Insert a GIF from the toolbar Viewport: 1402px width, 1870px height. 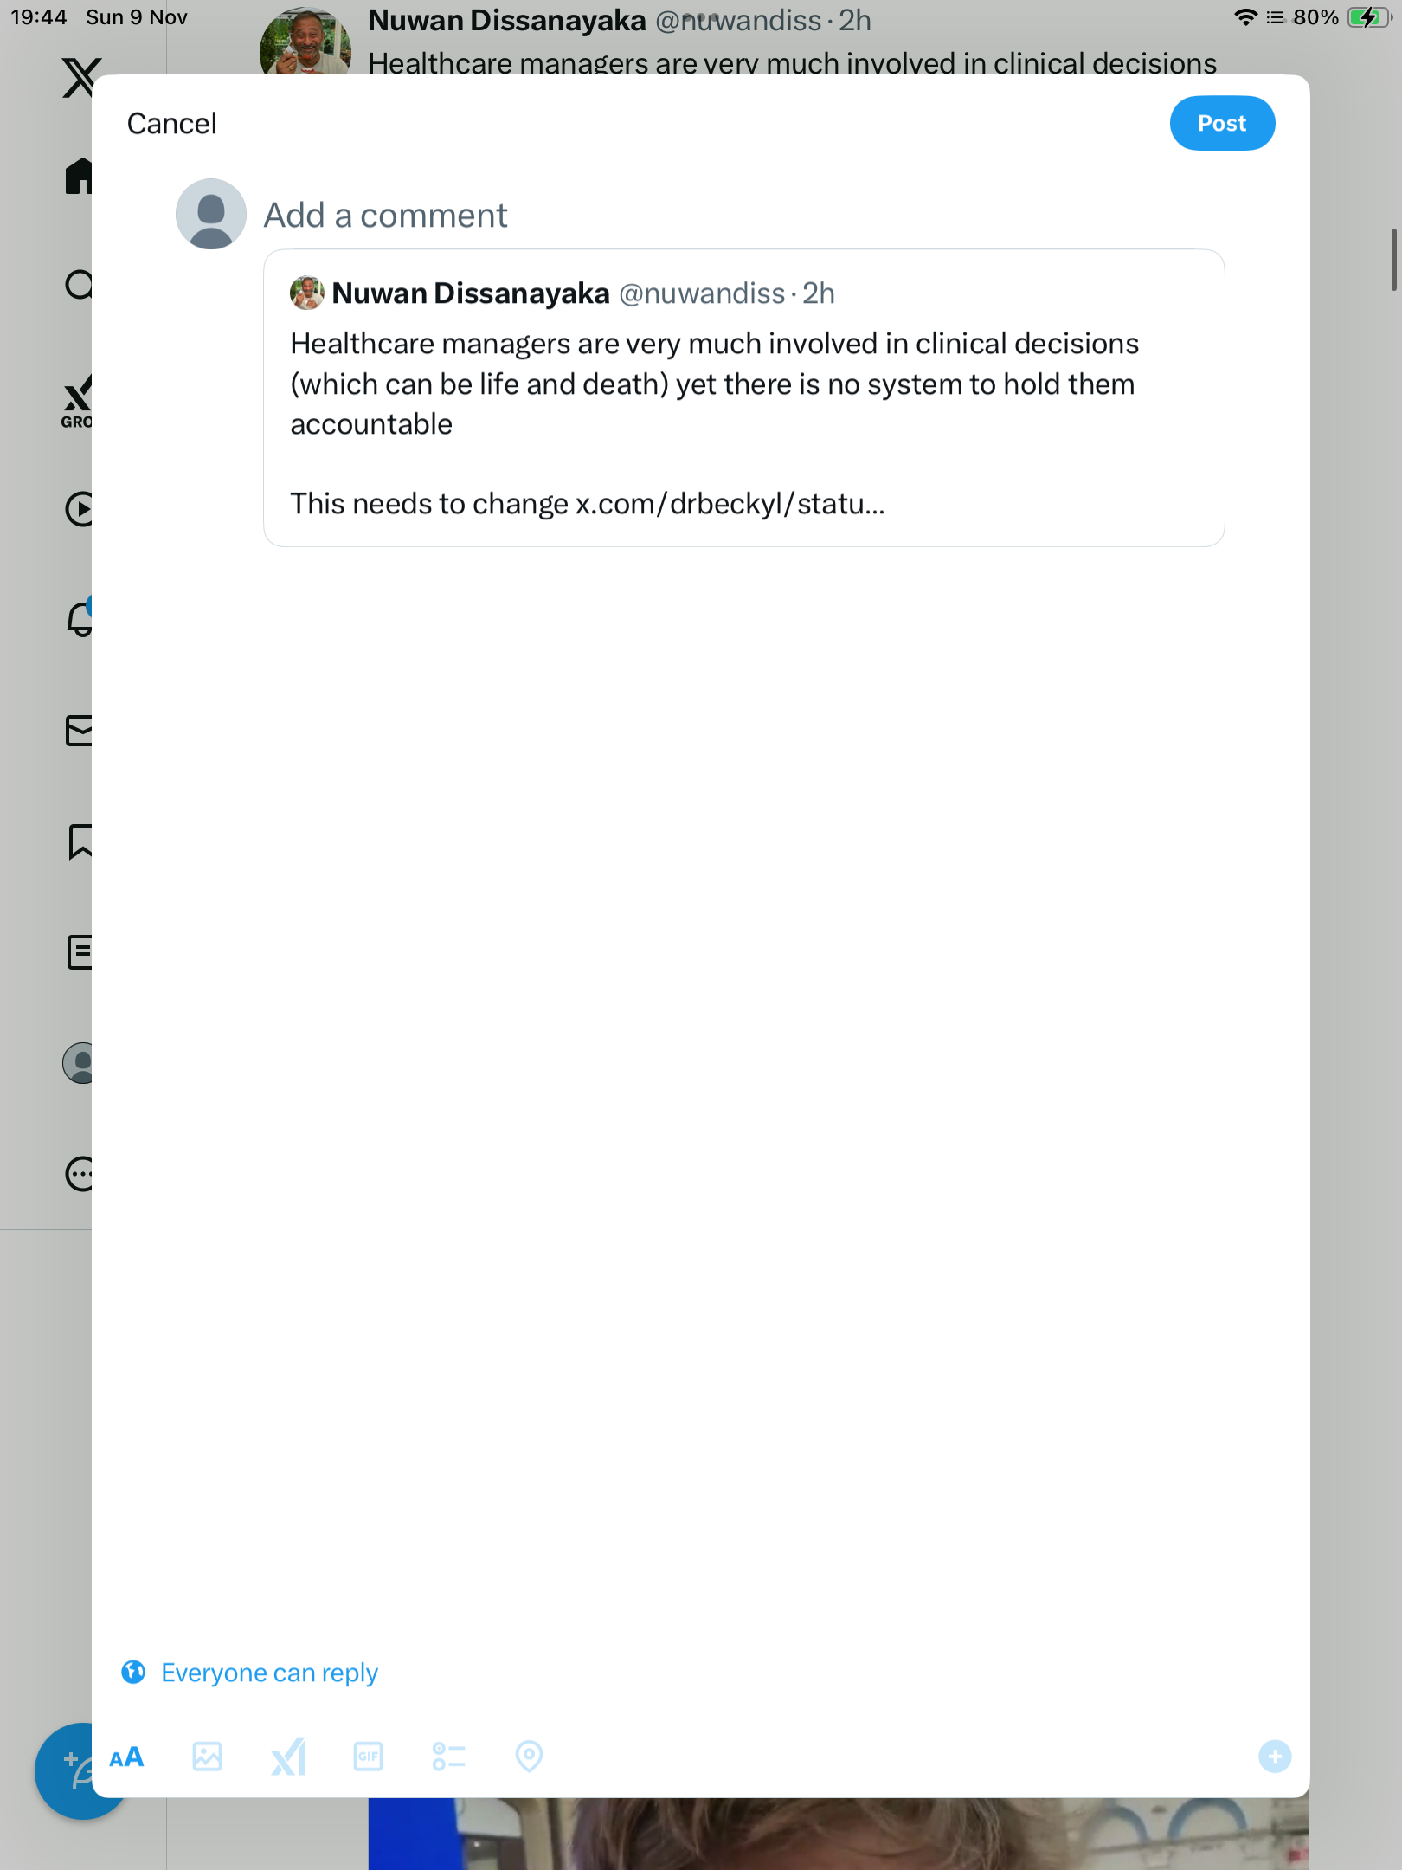pos(369,1757)
